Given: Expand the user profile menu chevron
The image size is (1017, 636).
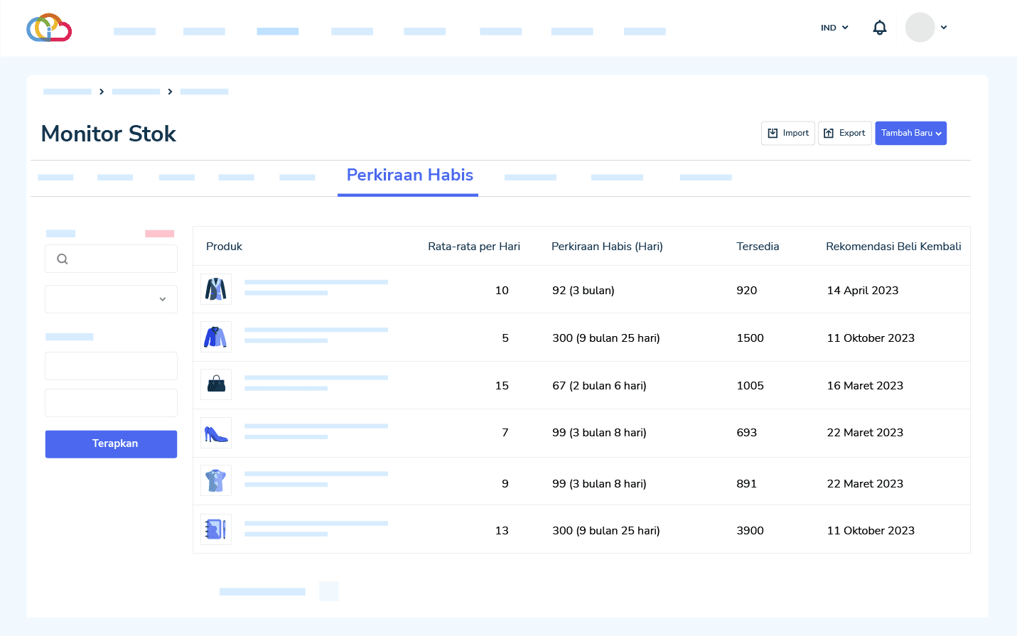Looking at the screenshot, I should (x=944, y=28).
